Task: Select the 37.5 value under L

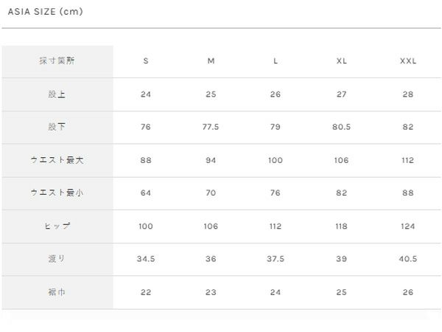Action: (276, 259)
